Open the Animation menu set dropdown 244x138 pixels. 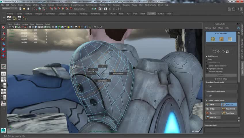[x=9, y=8]
